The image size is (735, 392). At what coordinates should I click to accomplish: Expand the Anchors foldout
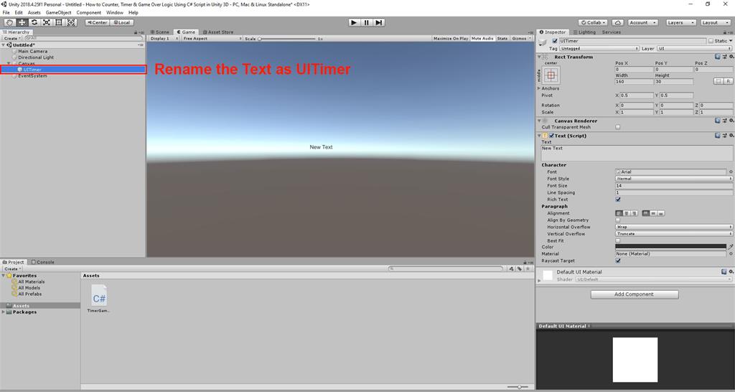(x=539, y=88)
